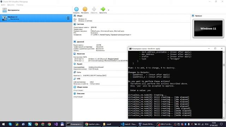Switch to Command Prompt taskbar button
The width and height of the screenshot is (226, 127).
point(75,124)
